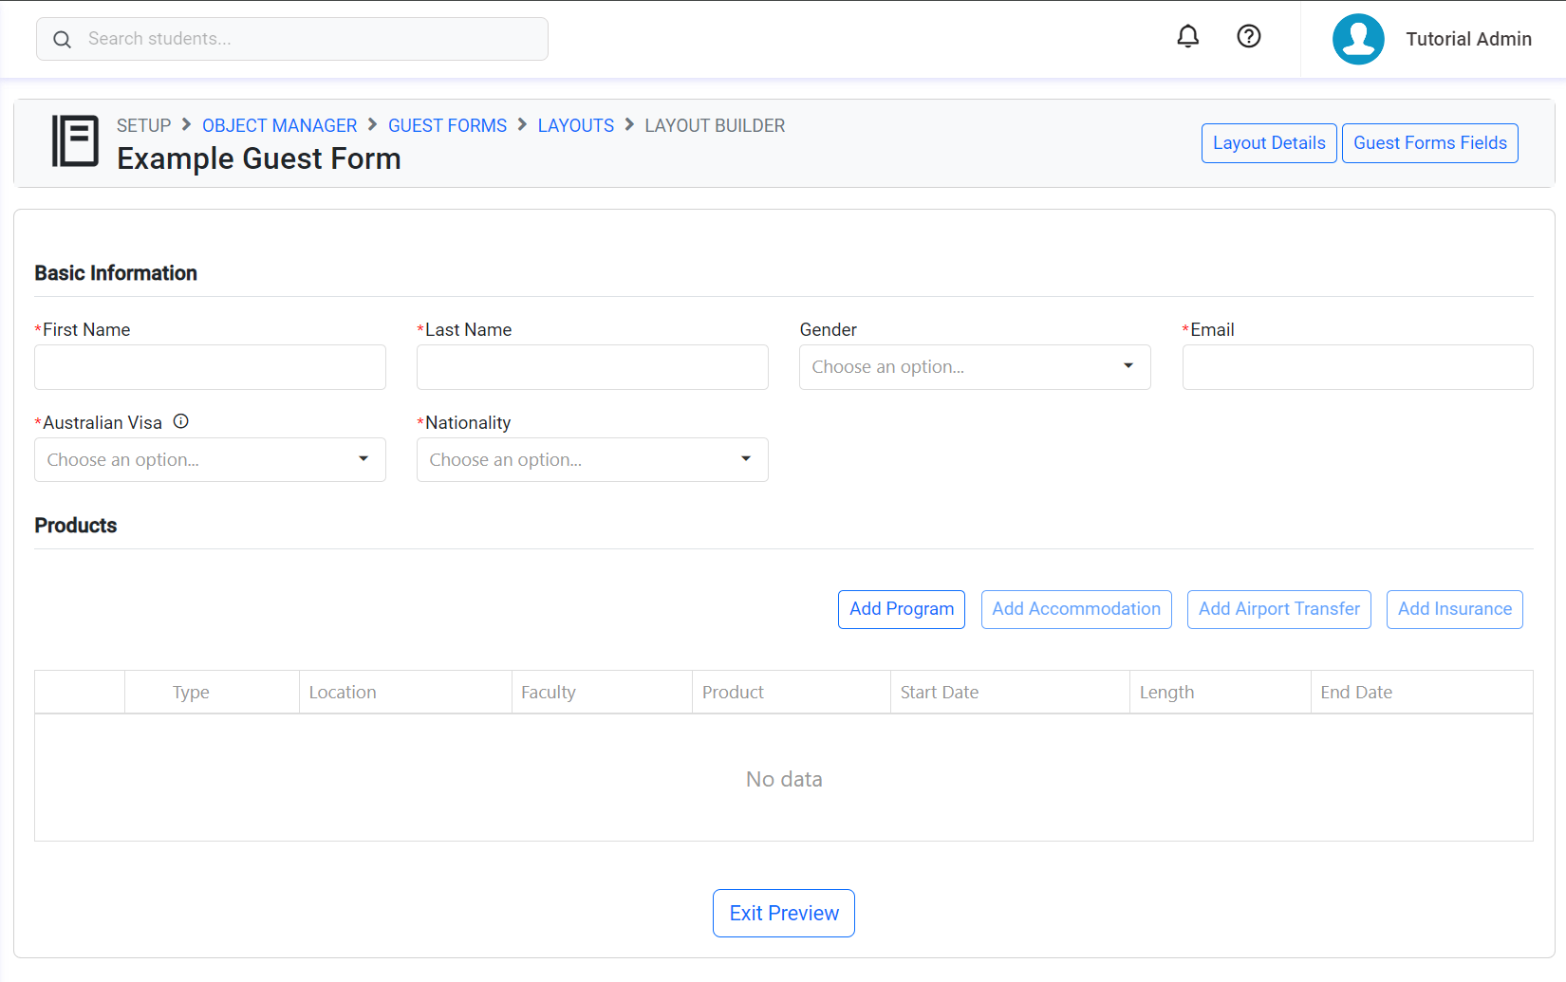Open the Australian Visa dropdown
1566x982 pixels.
pyautogui.click(x=210, y=460)
